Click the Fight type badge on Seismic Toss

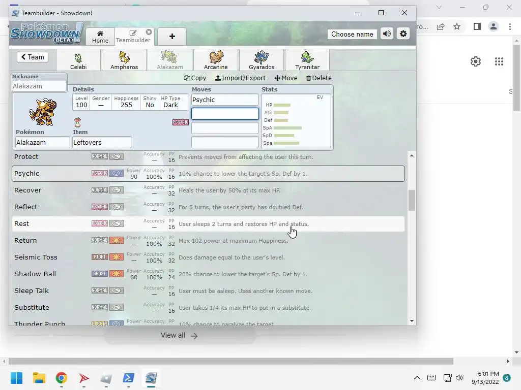99,256
